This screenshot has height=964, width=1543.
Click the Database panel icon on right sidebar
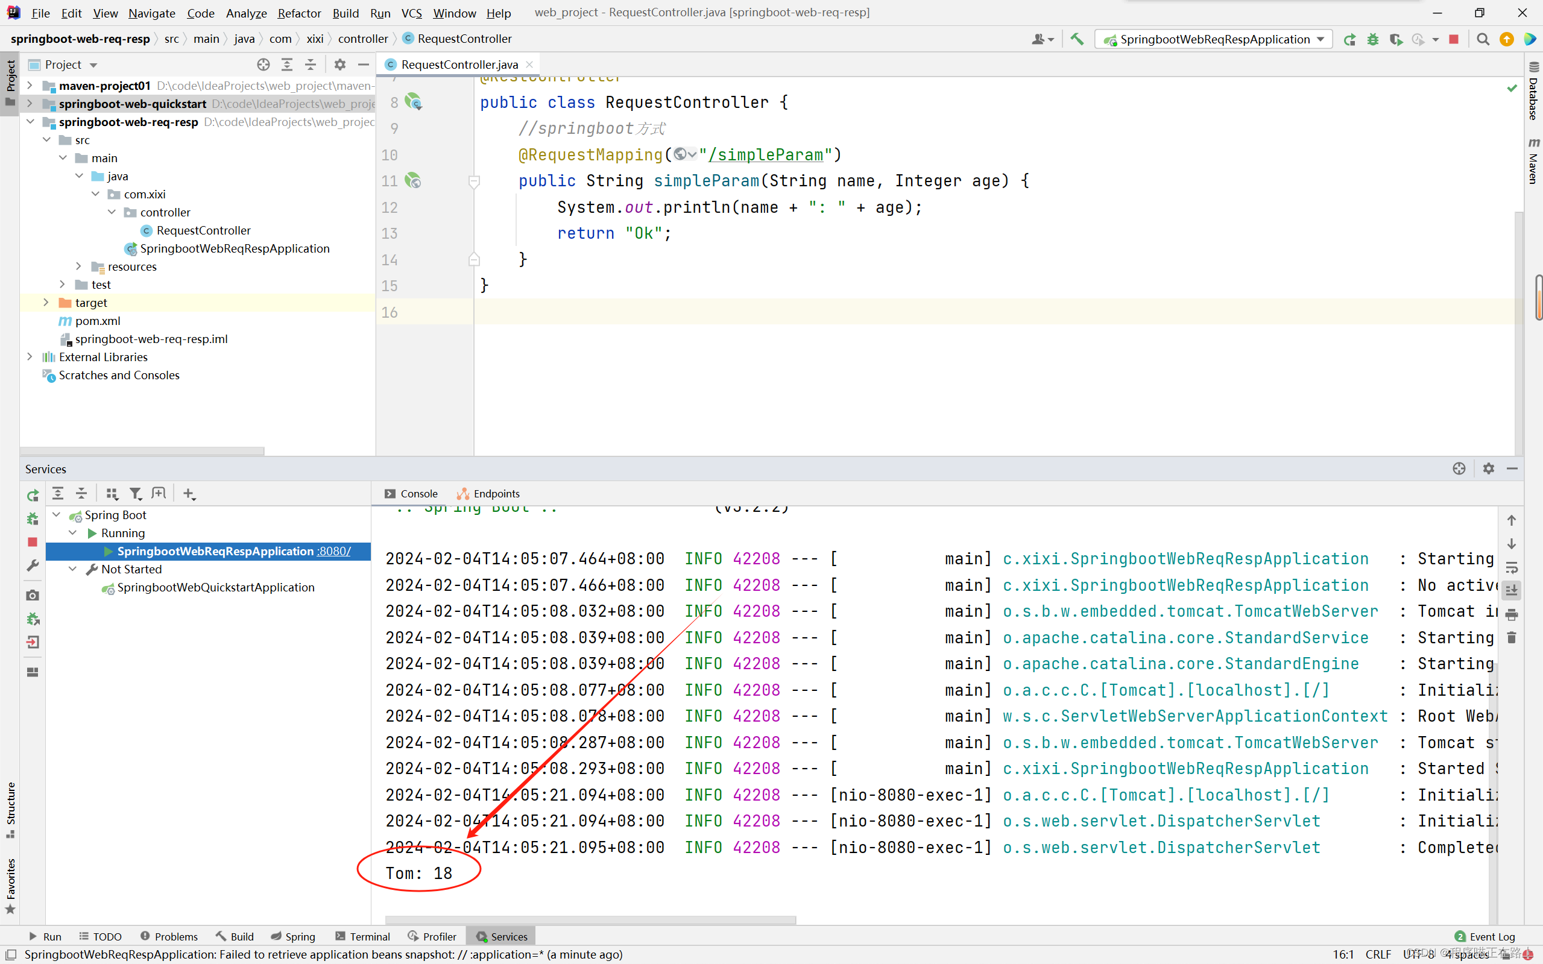click(1532, 100)
